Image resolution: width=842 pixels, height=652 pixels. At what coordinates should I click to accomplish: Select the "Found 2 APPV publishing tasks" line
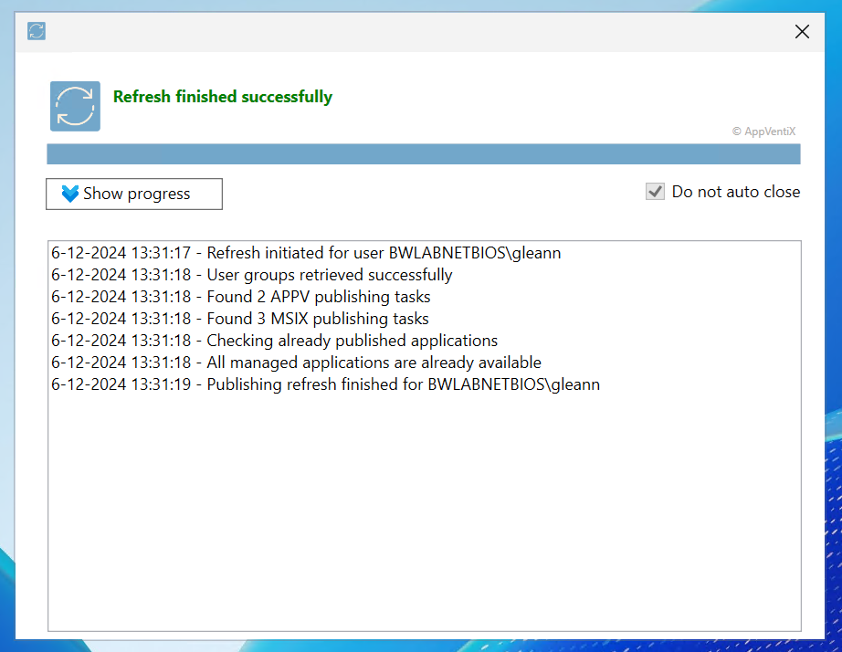(x=240, y=297)
